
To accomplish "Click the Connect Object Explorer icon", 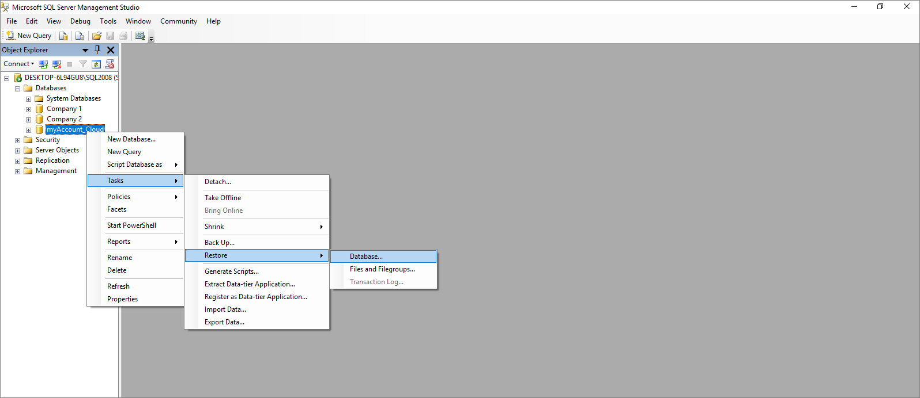I will [x=43, y=64].
